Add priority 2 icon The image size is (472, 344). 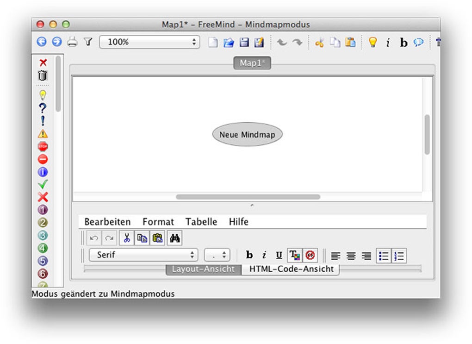coord(43,223)
